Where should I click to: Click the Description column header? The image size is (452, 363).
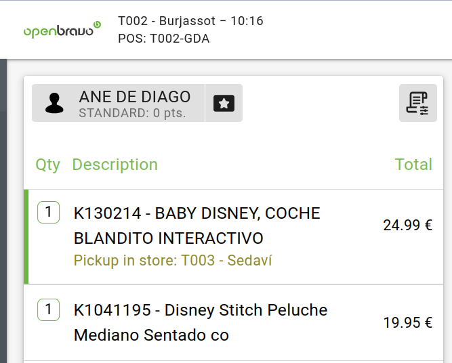click(x=115, y=165)
